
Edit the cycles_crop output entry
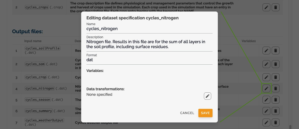pyautogui.click(x=266, y=77)
